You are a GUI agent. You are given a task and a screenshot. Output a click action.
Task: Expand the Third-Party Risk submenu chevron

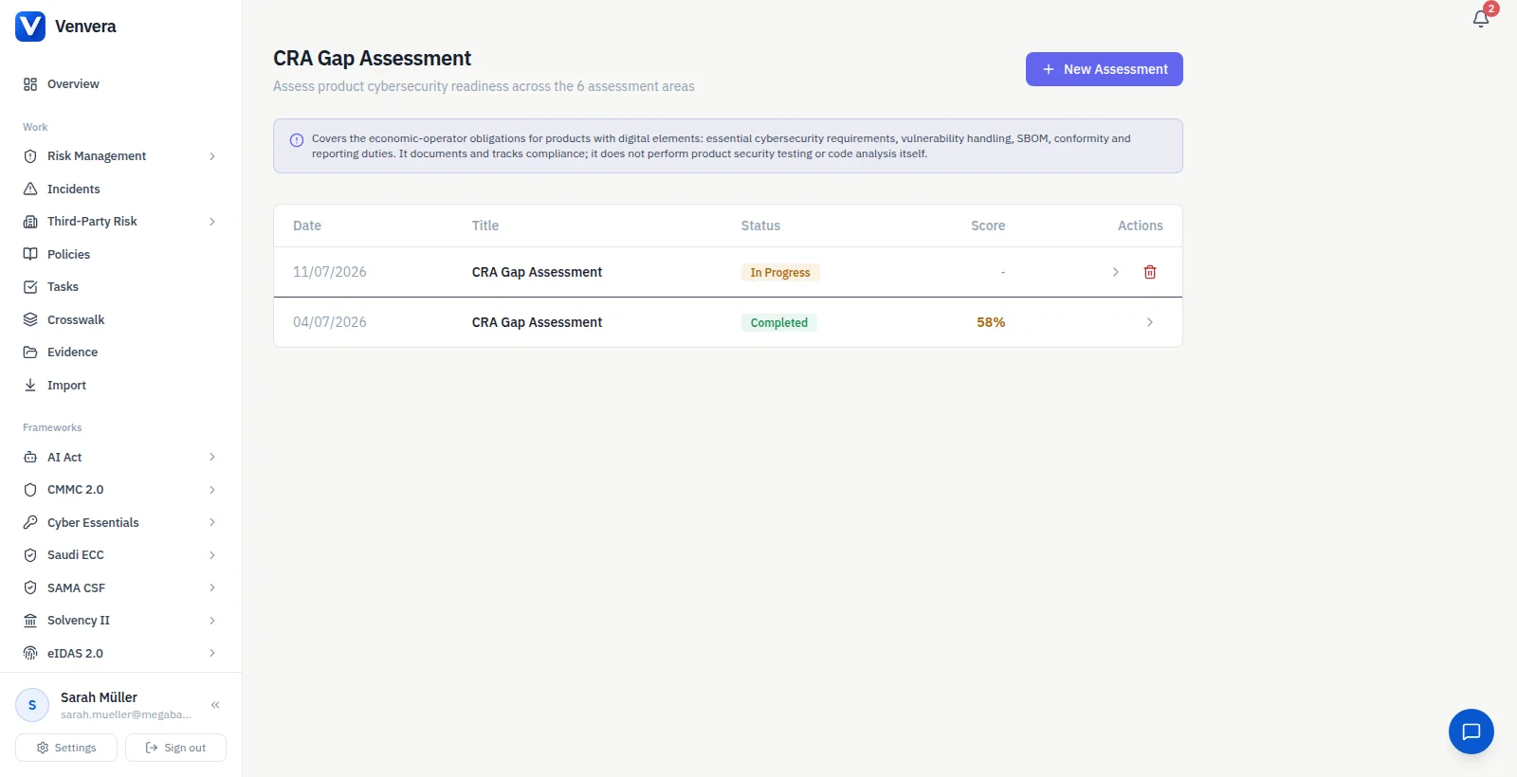(212, 222)
